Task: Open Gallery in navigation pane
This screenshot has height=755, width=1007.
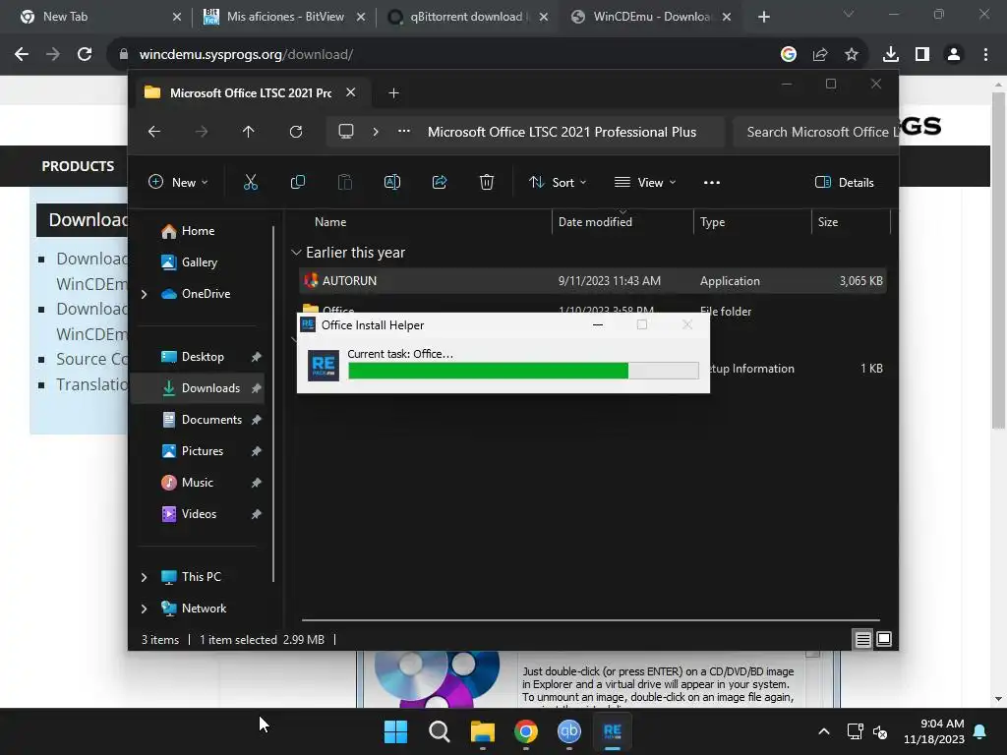Action: tap(198, 262)
